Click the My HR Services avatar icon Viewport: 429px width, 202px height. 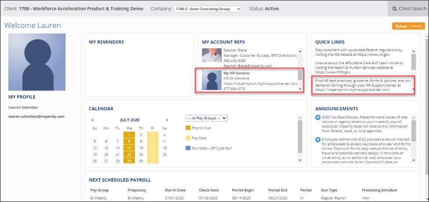(211, 81)
